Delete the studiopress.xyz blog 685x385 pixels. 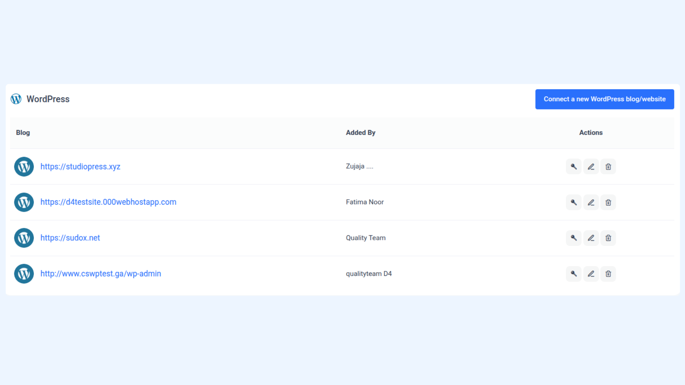[x=608, y=166]
